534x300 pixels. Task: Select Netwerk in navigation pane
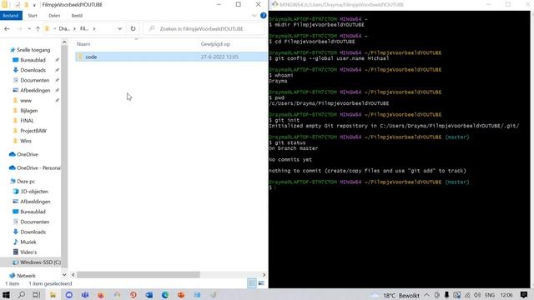26,276
